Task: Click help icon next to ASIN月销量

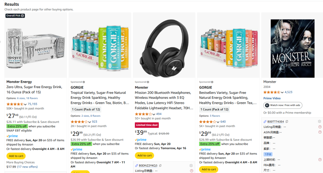Action: click(320, 132)
